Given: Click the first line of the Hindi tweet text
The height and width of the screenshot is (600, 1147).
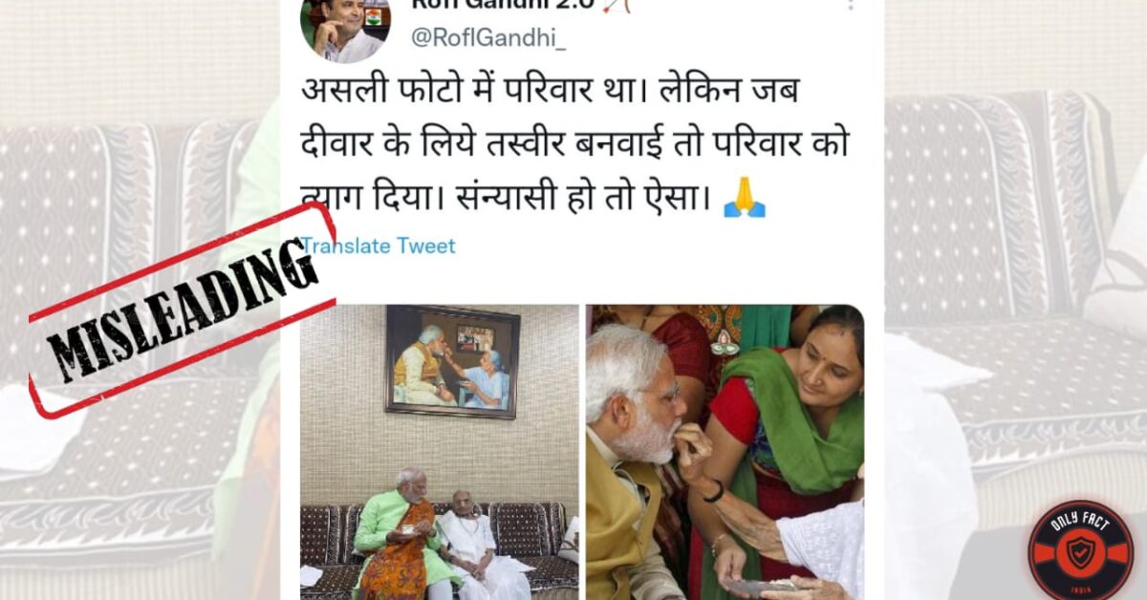Looking at the screenshot, I should pos(550,94).
